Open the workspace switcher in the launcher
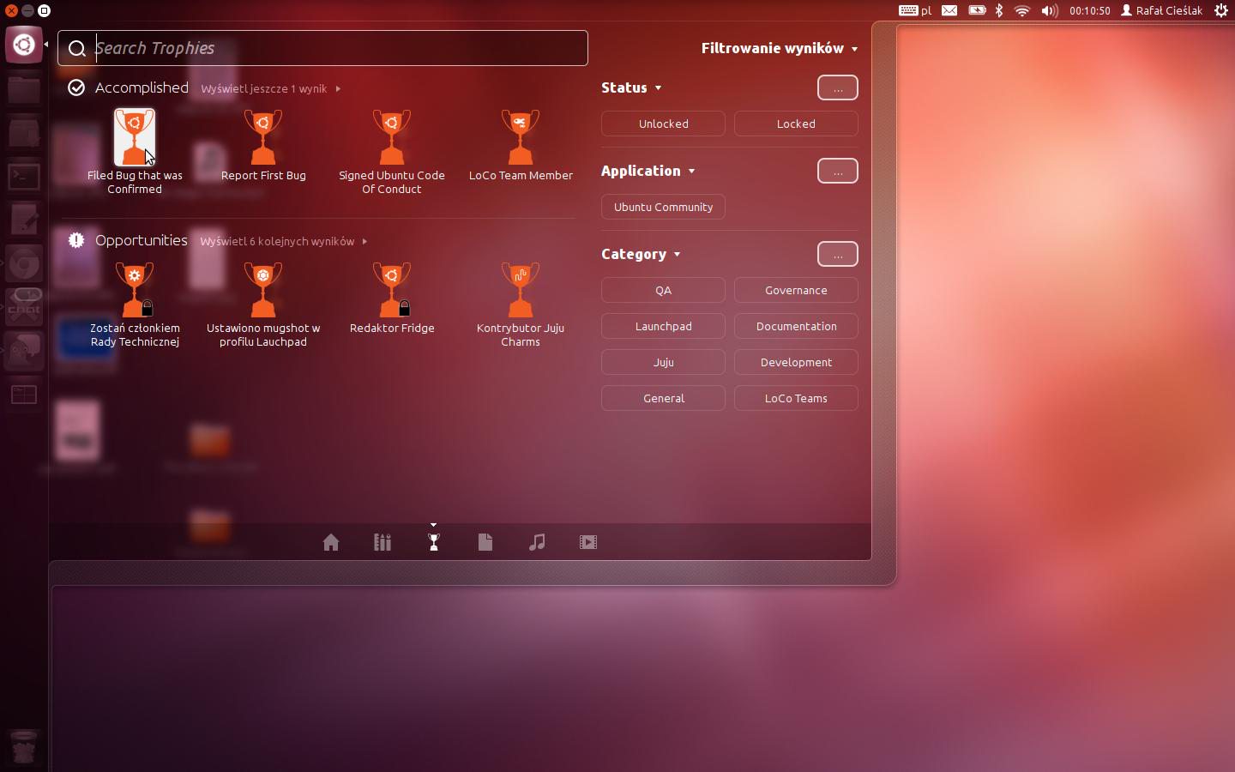The height and width of the screenshot is (772, 1235). coord(24,395)
